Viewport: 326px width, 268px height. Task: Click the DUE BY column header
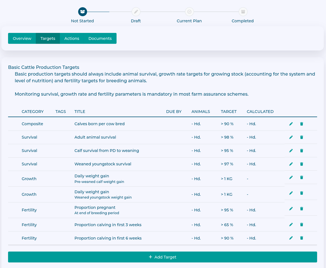tap(174, 112)
